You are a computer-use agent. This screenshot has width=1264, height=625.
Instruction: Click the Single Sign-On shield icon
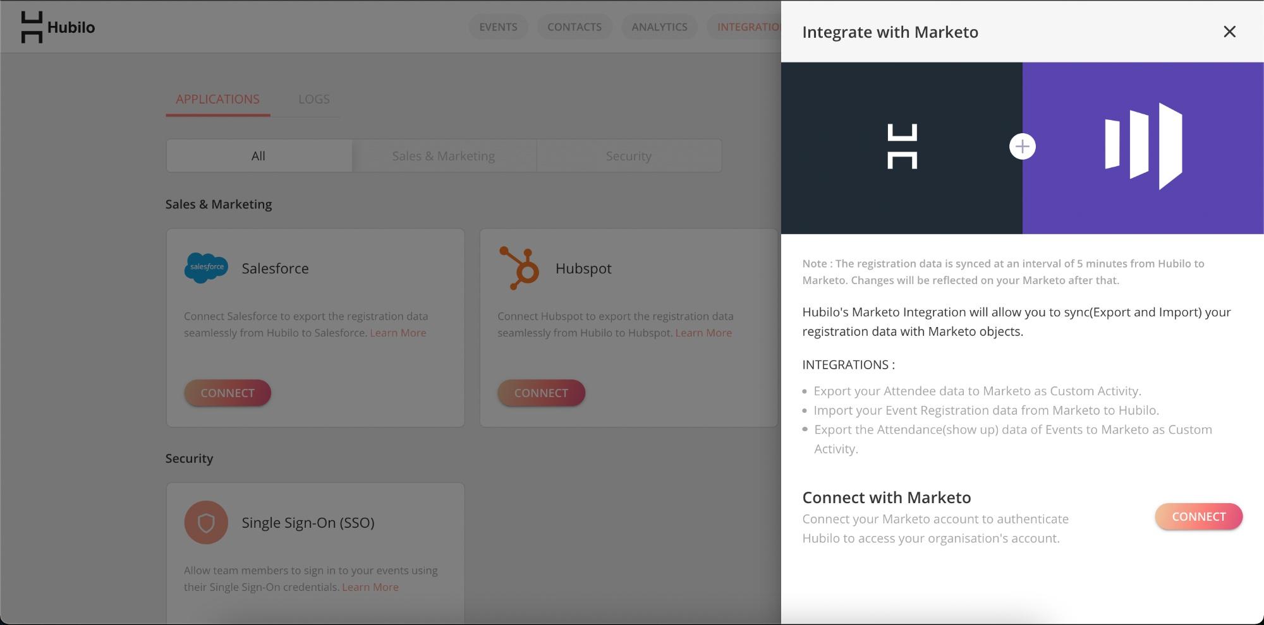206,522
